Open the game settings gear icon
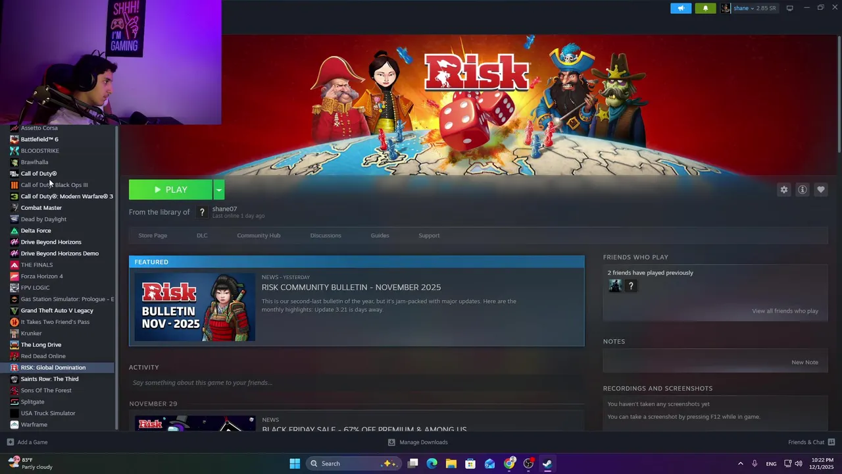This screenshot has height=474, width=842. pyautogui.click(x=783, y=190)
